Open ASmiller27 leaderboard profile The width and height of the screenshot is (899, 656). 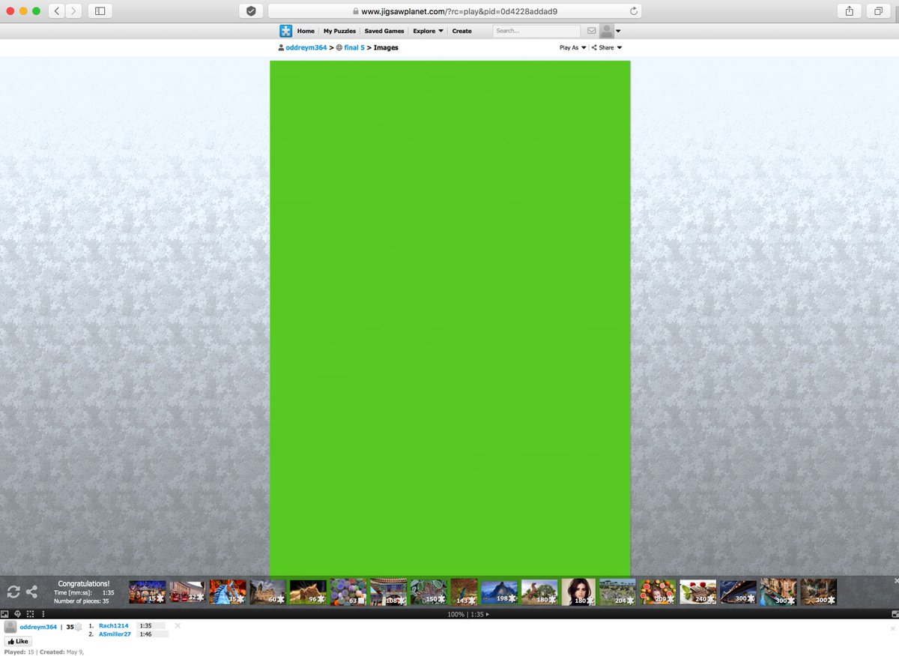point(115,634)
